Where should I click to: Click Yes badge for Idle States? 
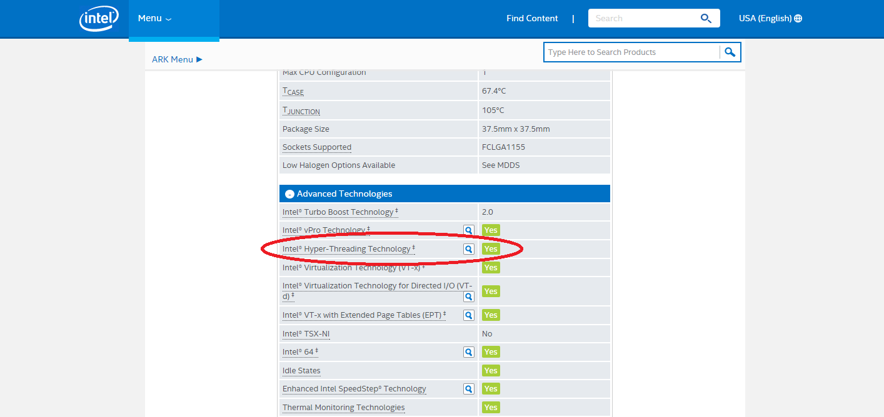click(491, 371)
